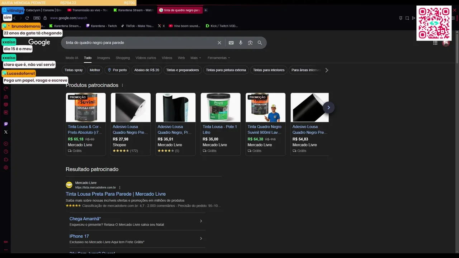Open GX Control speedometer icon in sidebar
The image size is (459, 258).
click(6, 89)
